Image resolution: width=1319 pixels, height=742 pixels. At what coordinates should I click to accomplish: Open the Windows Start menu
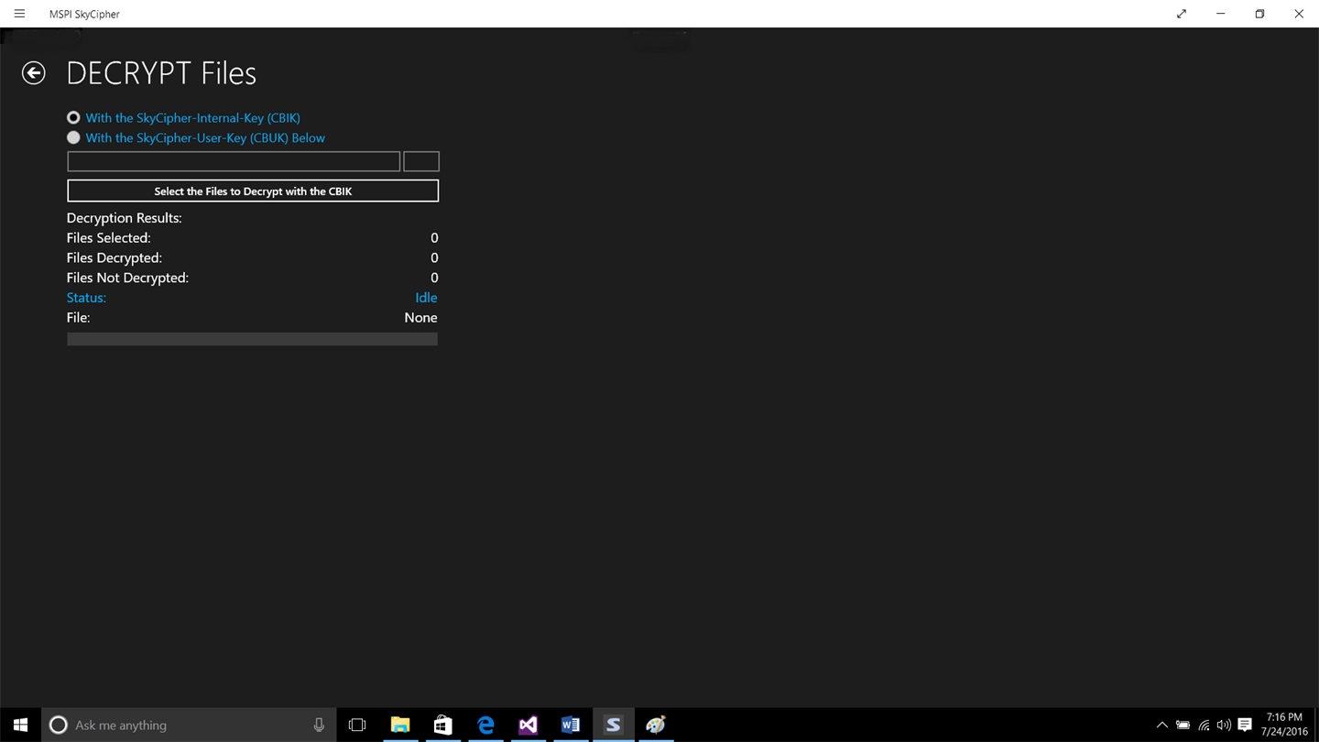[20, 725]
